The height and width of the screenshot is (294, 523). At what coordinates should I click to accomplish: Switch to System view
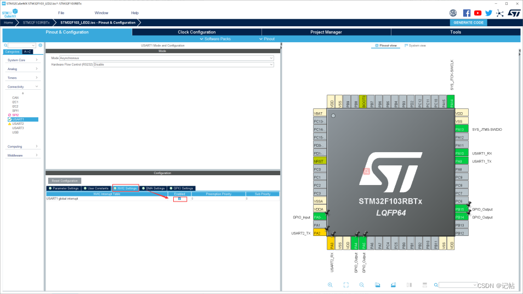click(x=416, y=45)
